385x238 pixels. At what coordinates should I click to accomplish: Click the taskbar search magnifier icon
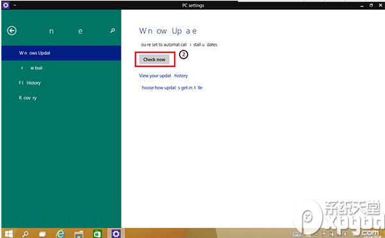tap(26, 234)
